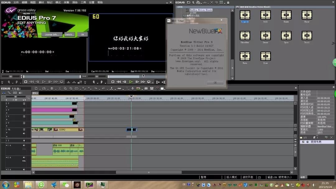The image size is (336, 189).
Task: Open the 工具 menu
Action: tap(83, 2)
